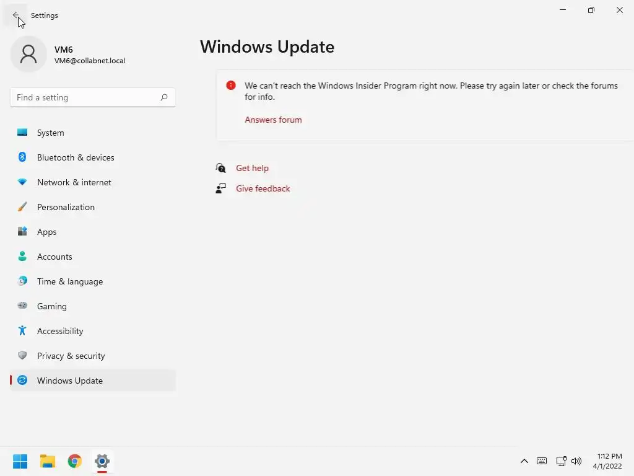
Task: Launch File Explorer from the taskbar
Action: (47, 461)
